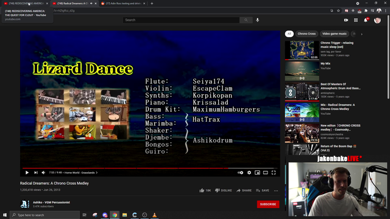Select the Chrono Cross filter chip
The height and width of the screenshot is (219, 390).
coord(307,34)
